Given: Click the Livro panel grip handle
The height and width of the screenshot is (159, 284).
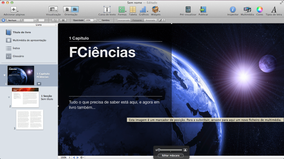Looking at the screenshot, I should pyautogui.click(x=56, y=25).
